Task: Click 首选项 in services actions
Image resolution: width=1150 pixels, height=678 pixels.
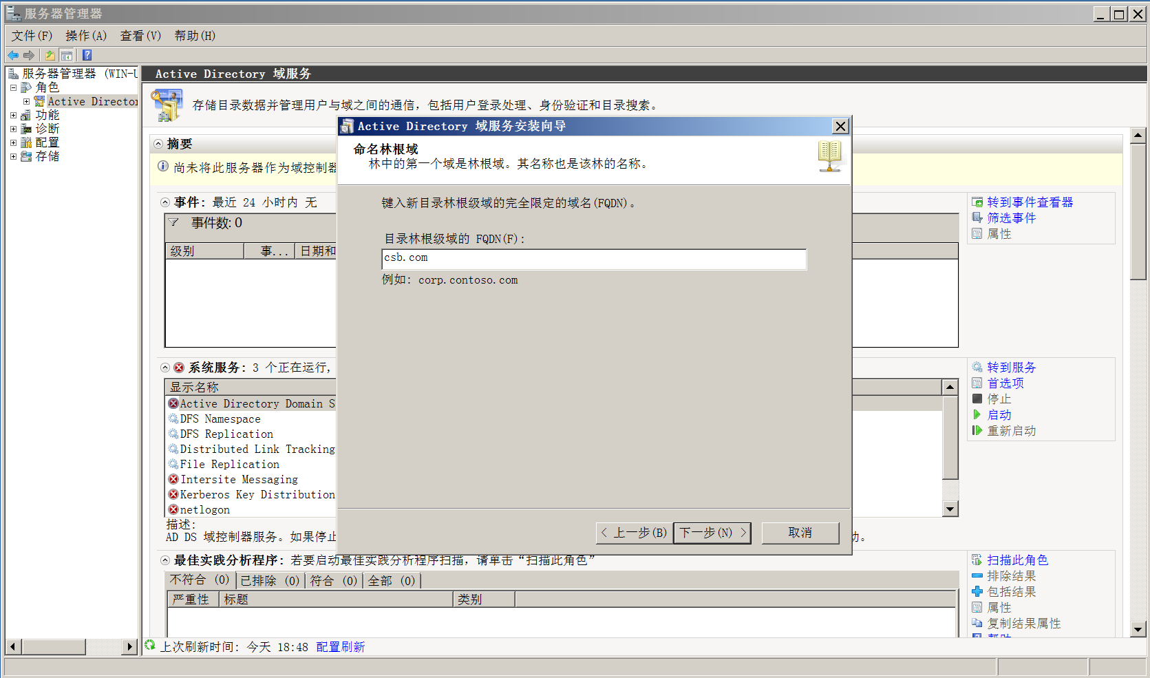Action: (1005, 383)
